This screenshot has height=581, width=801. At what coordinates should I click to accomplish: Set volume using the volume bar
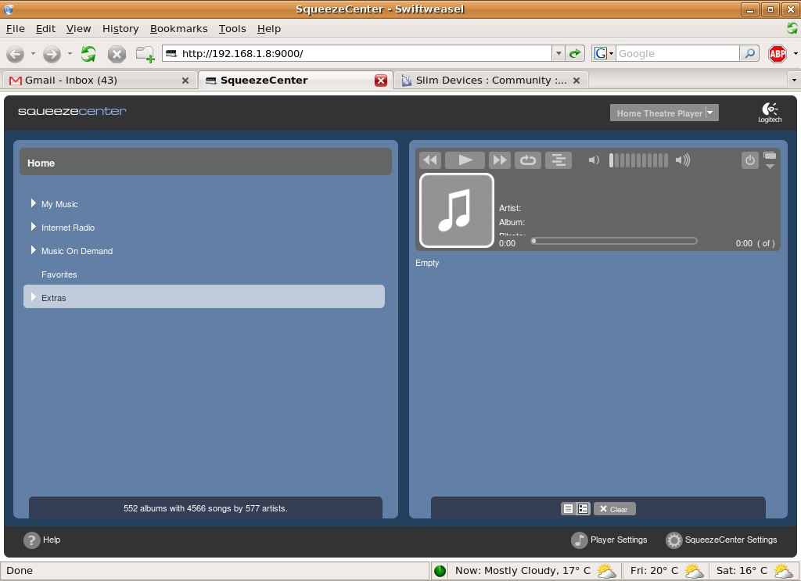638,160
